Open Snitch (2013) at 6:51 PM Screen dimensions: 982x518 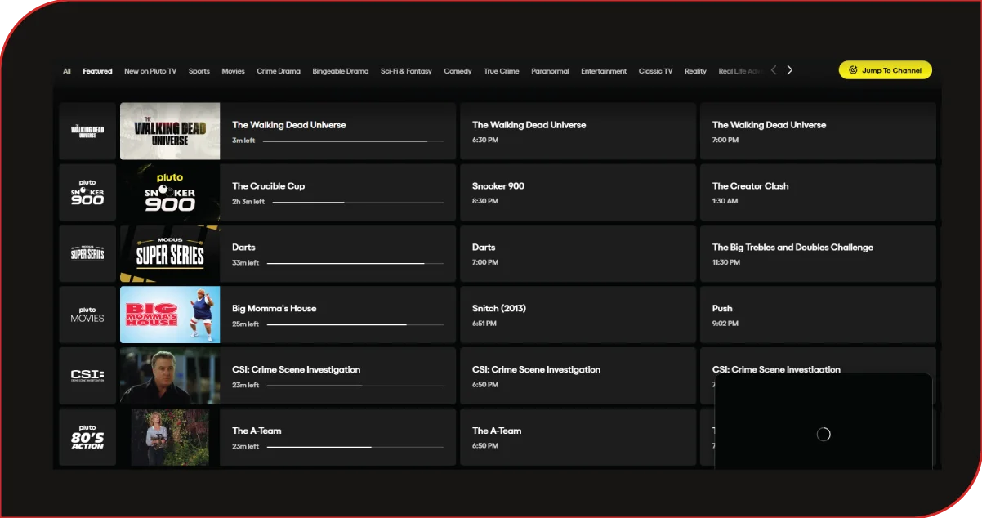pyautogui.click(x=578, y=315)
